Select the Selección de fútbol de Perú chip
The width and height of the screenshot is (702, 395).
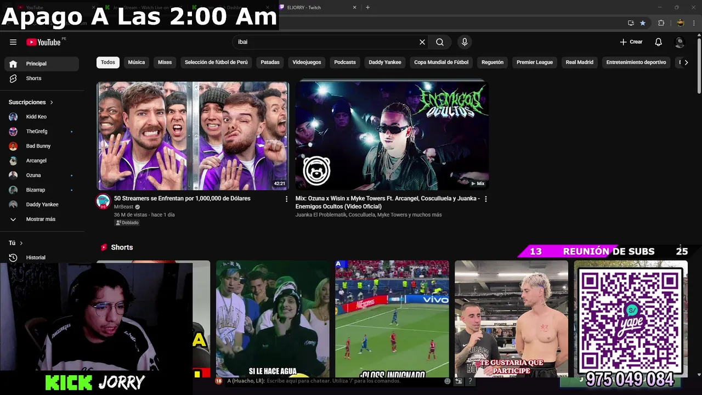coord(216,63)
